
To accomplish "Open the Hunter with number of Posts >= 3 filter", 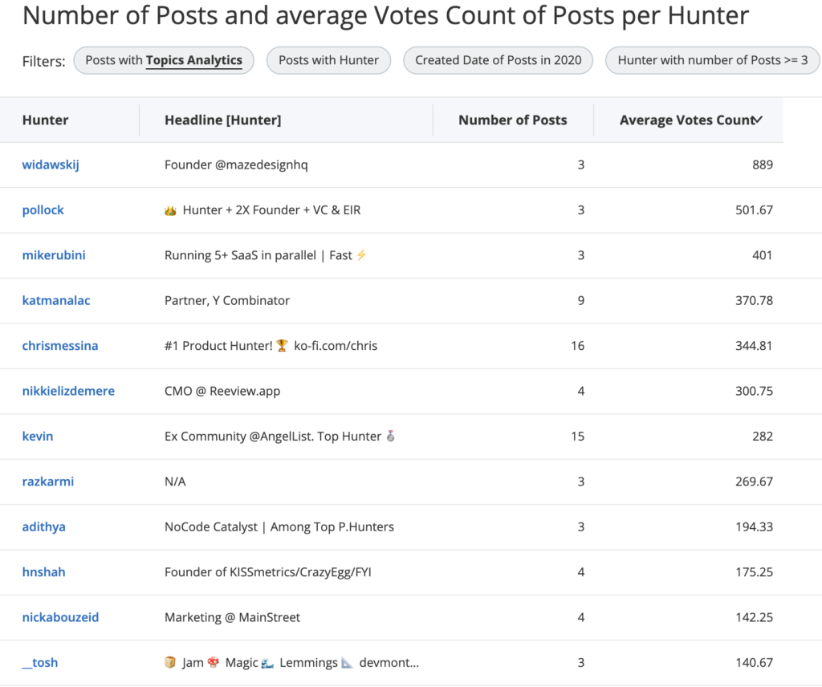I will [x=712, y=60].
